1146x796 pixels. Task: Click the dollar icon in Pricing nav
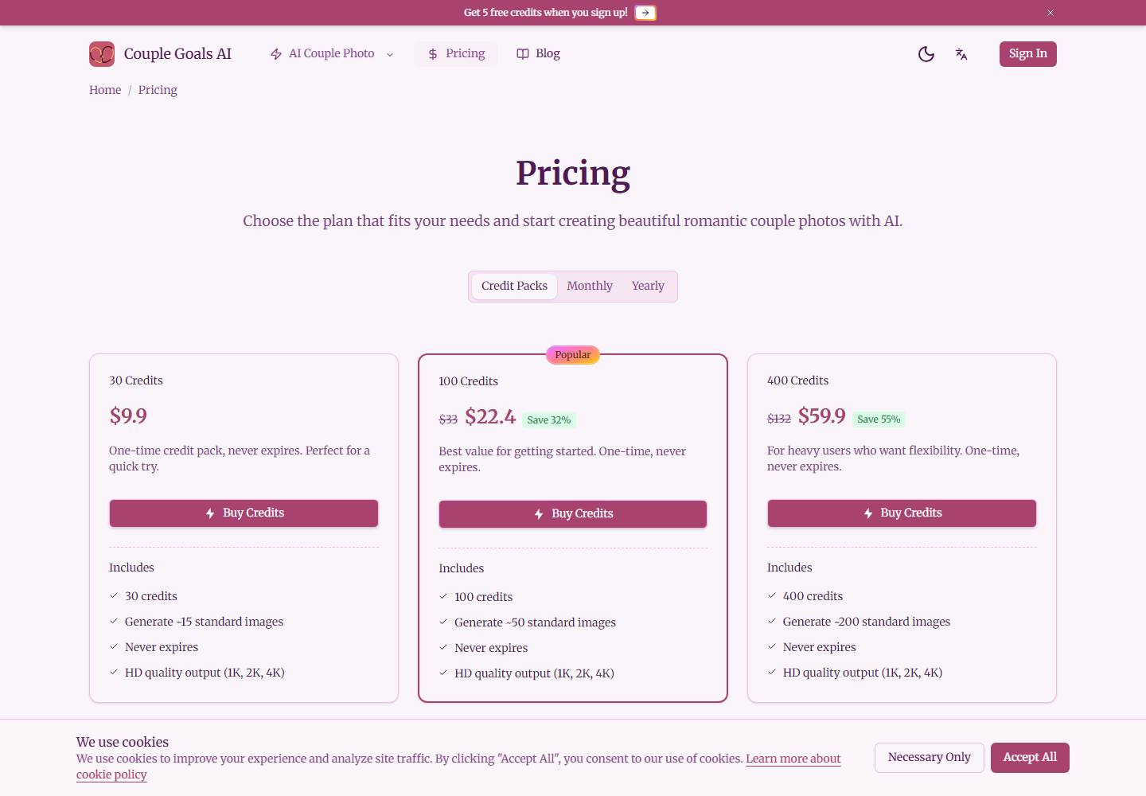pos(433,54)
